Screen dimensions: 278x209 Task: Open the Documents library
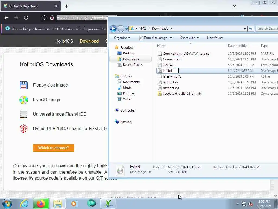[131, 82]
